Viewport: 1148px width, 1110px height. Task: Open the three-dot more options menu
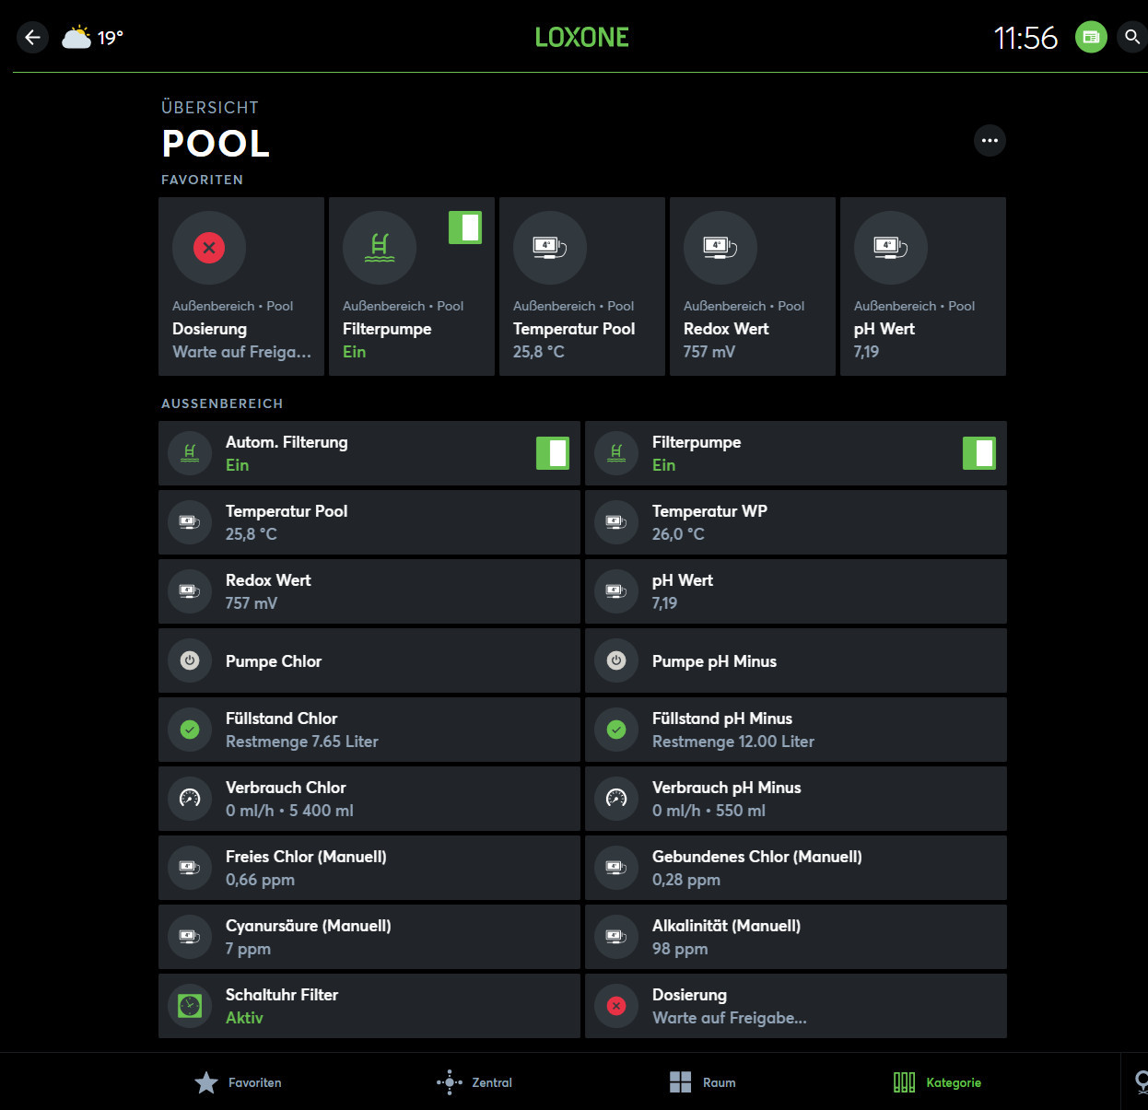click(990, 141)
